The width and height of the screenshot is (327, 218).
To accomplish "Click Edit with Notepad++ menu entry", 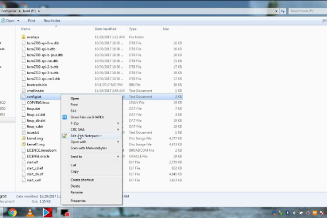I will (x=91, y=136).
